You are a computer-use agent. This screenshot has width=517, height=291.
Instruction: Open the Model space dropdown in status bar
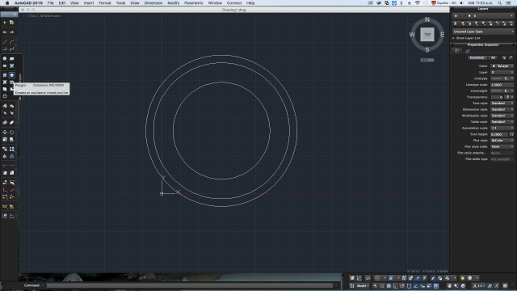click(363, 285)
